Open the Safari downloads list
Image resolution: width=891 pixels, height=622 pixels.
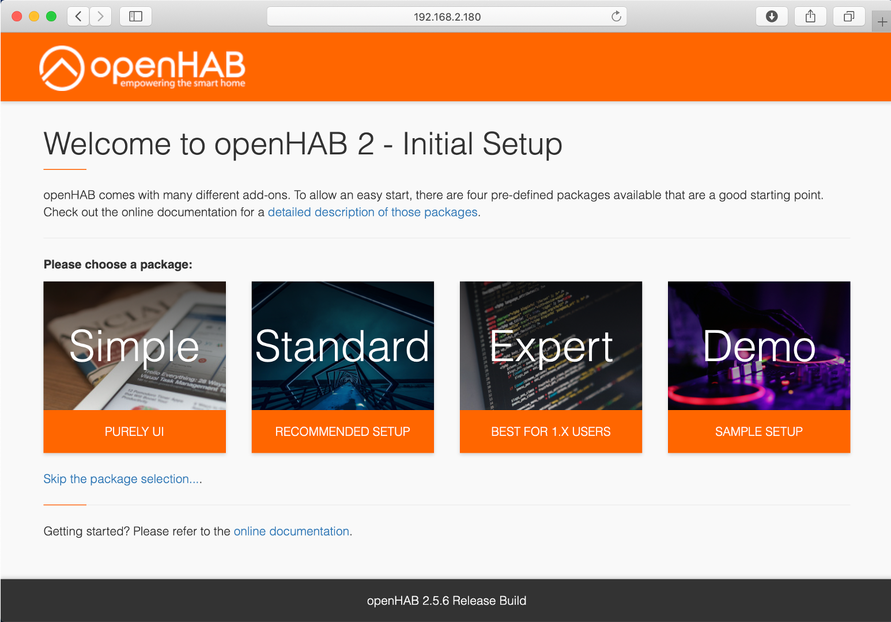pyautogui.click(x=772, y=16)
